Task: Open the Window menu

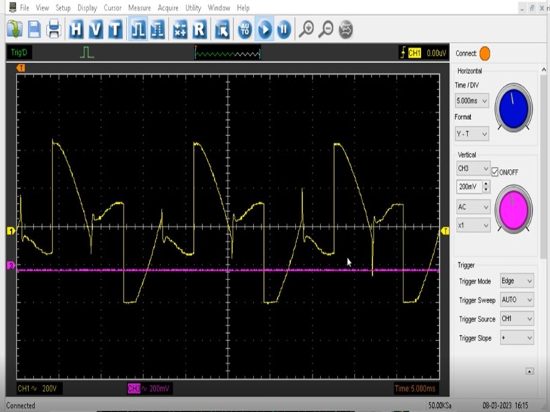Action: point(219,8)
